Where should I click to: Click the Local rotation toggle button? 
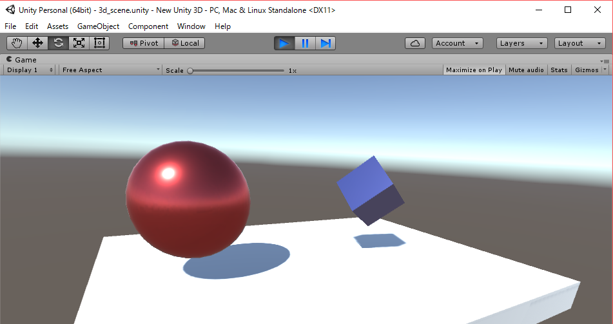point(184,43)
